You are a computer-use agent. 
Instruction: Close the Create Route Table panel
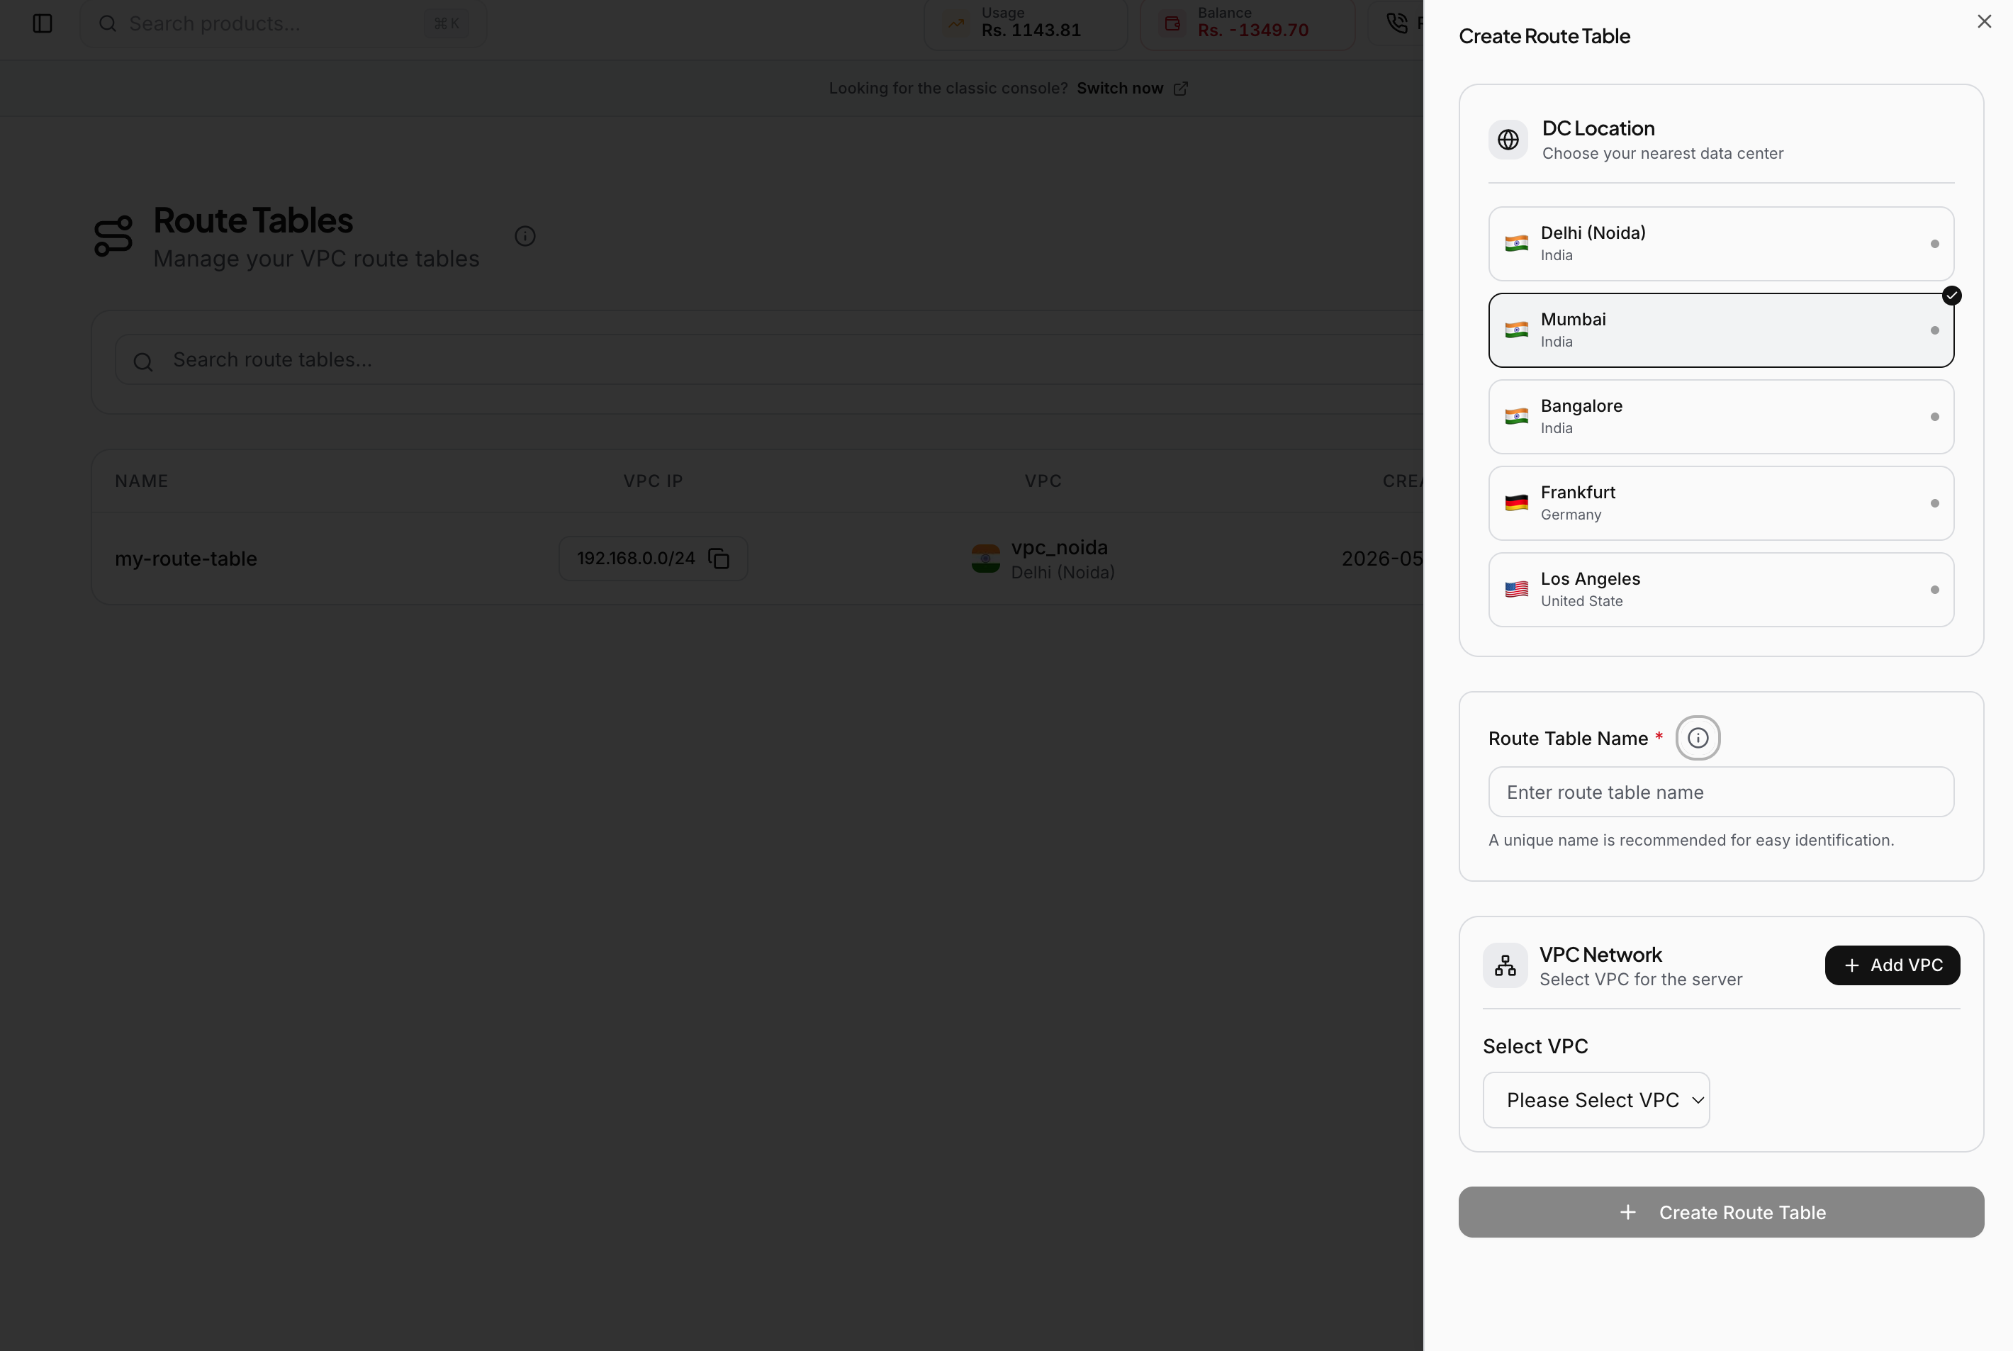point(1984,21)
